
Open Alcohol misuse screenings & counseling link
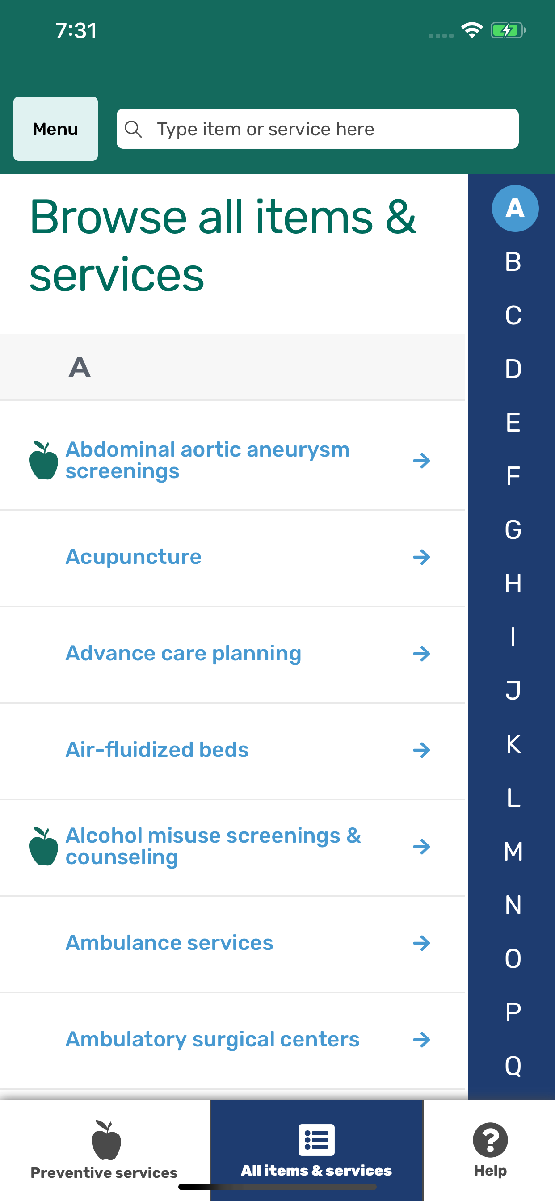213,846
